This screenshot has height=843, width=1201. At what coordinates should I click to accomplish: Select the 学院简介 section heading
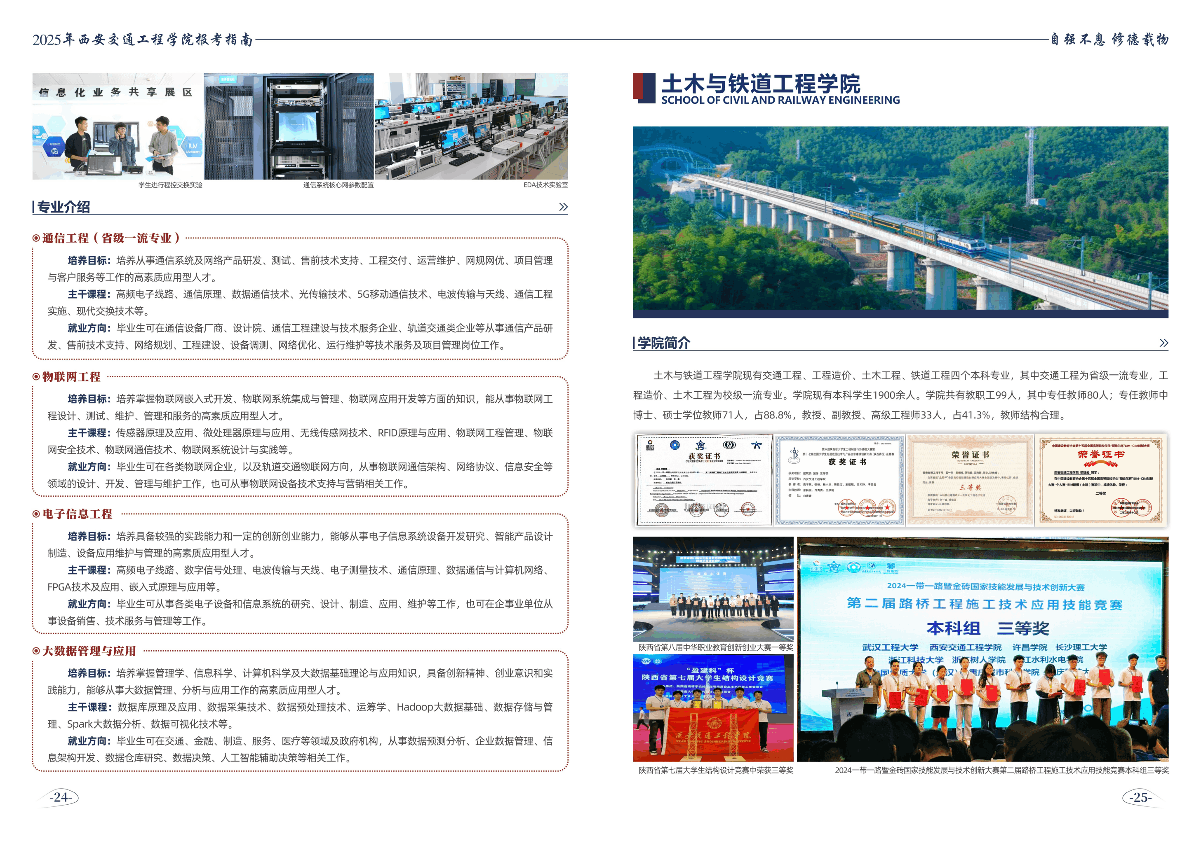(x=664, y=343)
